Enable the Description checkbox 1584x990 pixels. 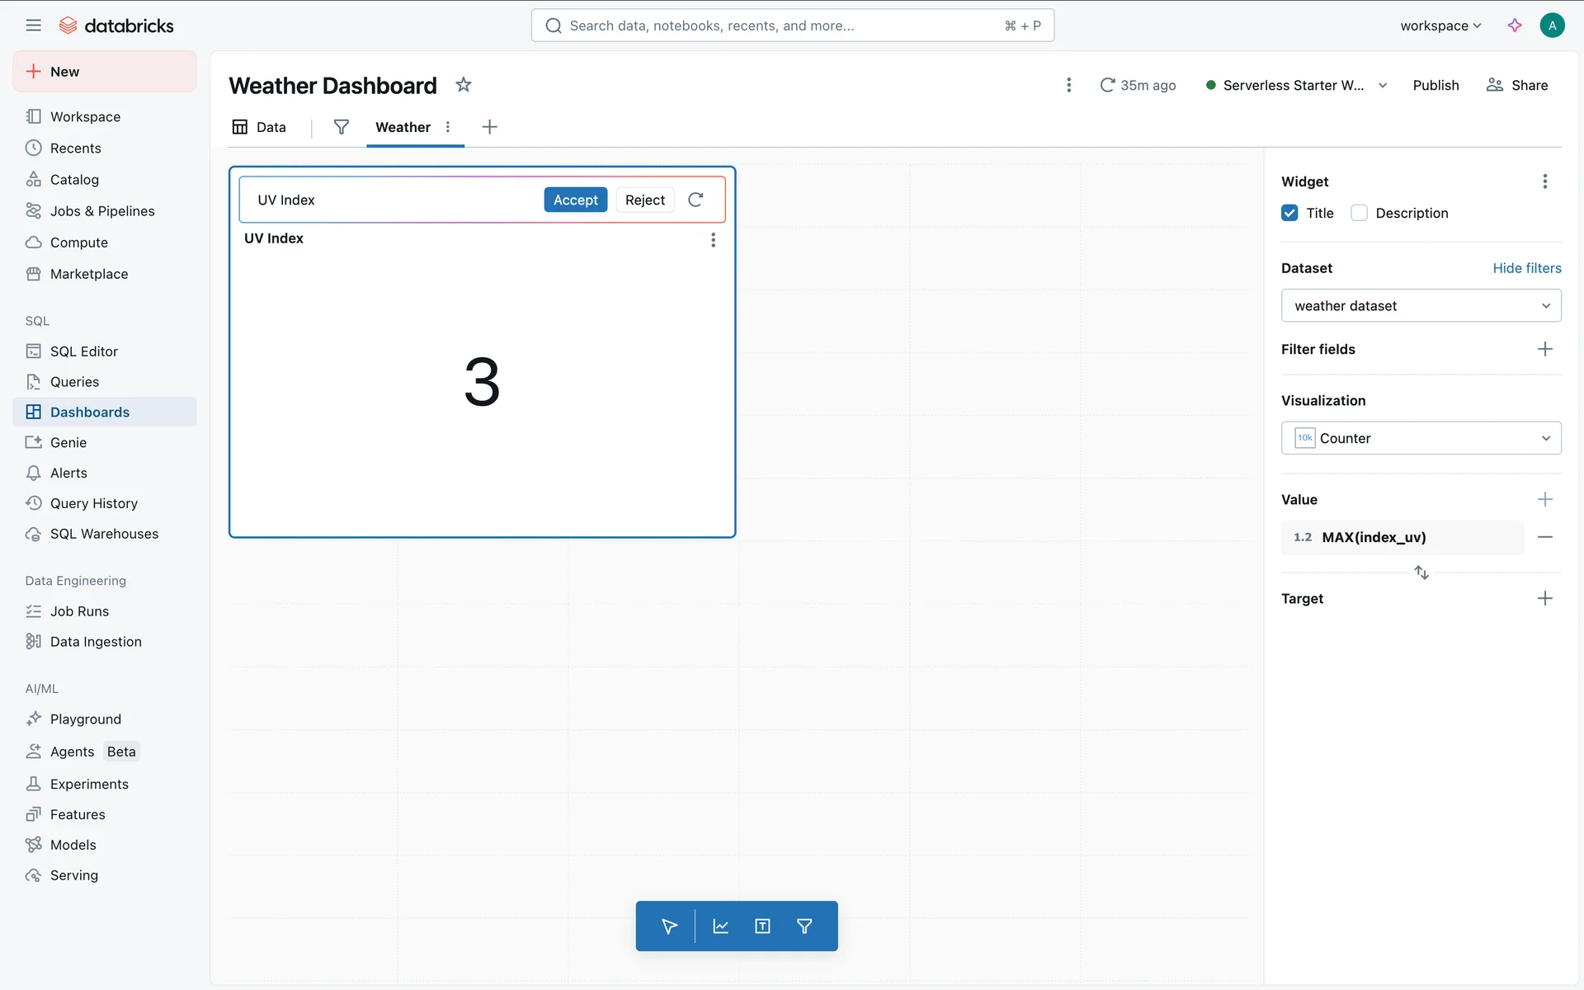coord(1359,213)
